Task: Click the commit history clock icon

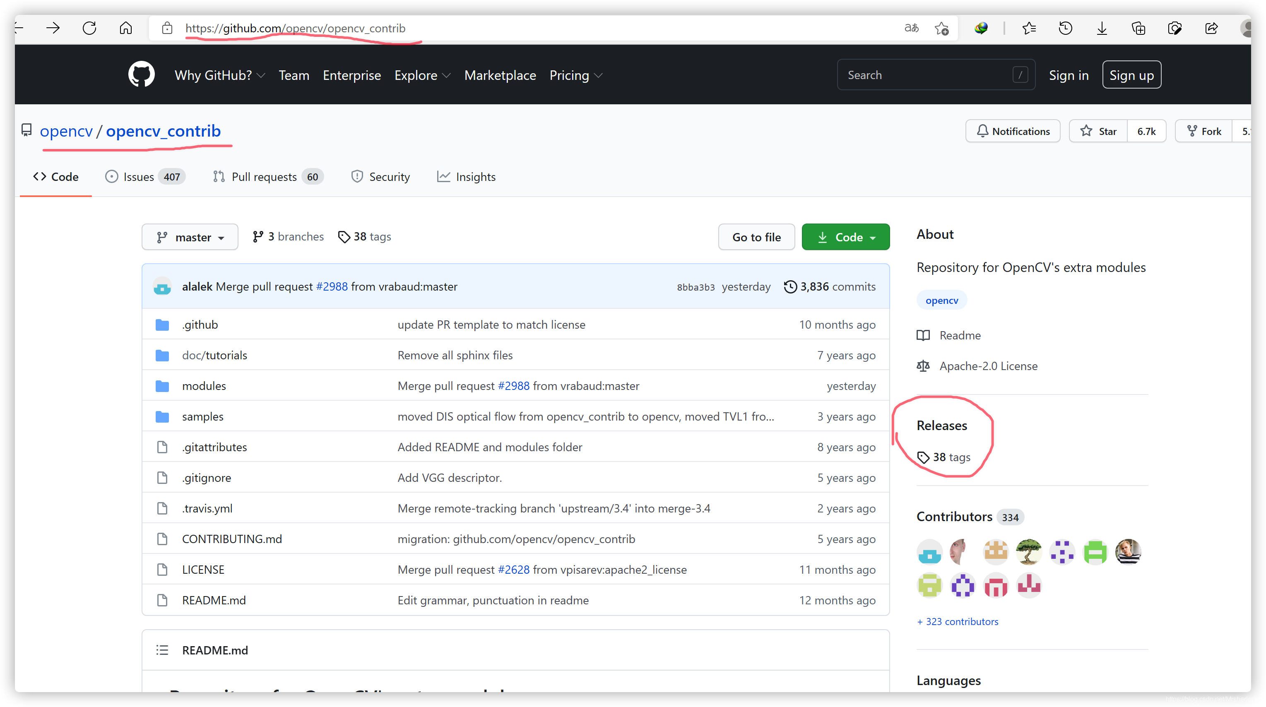Action: 790,286
